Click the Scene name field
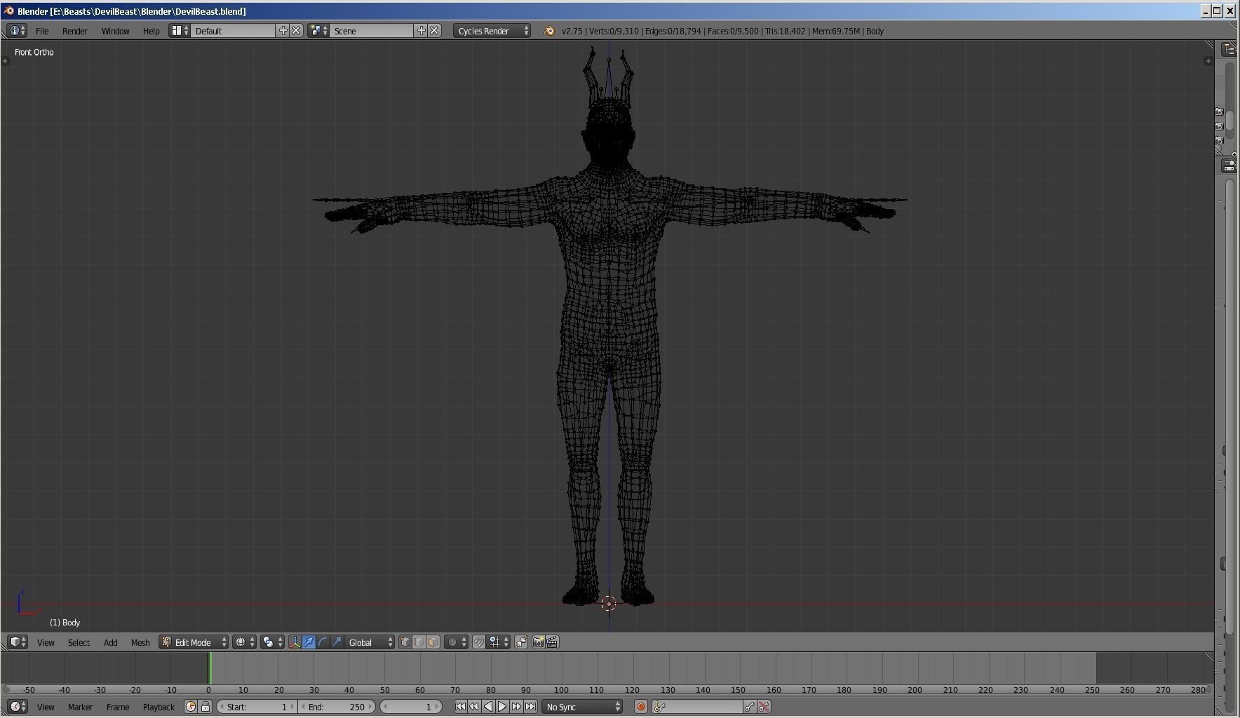This screenshot has height=718, width=1240. [x=372, y=31]
